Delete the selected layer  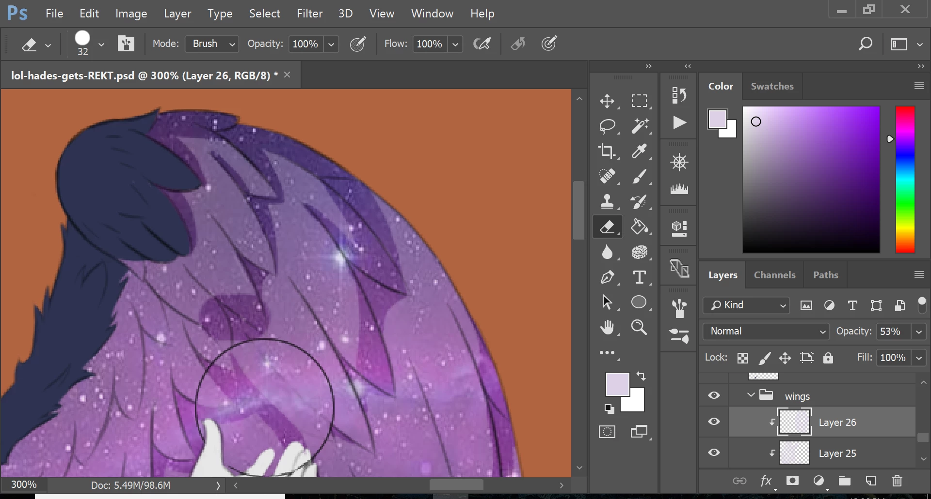(897, 481)
